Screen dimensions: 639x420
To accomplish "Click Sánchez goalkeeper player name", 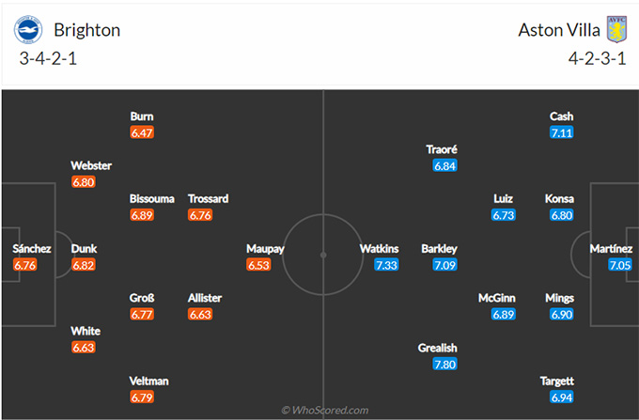I will click(x=32, y=248).
